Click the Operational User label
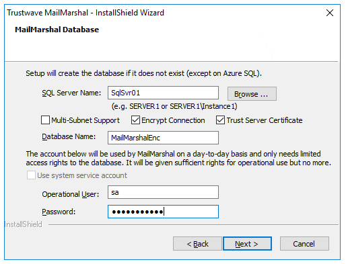 tap(71, 194)
